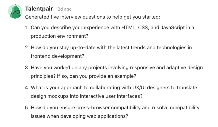Viewport: 218px width, 127px height.
Task: Click the "Generated five interview questions" intro line
Action: 93,17
